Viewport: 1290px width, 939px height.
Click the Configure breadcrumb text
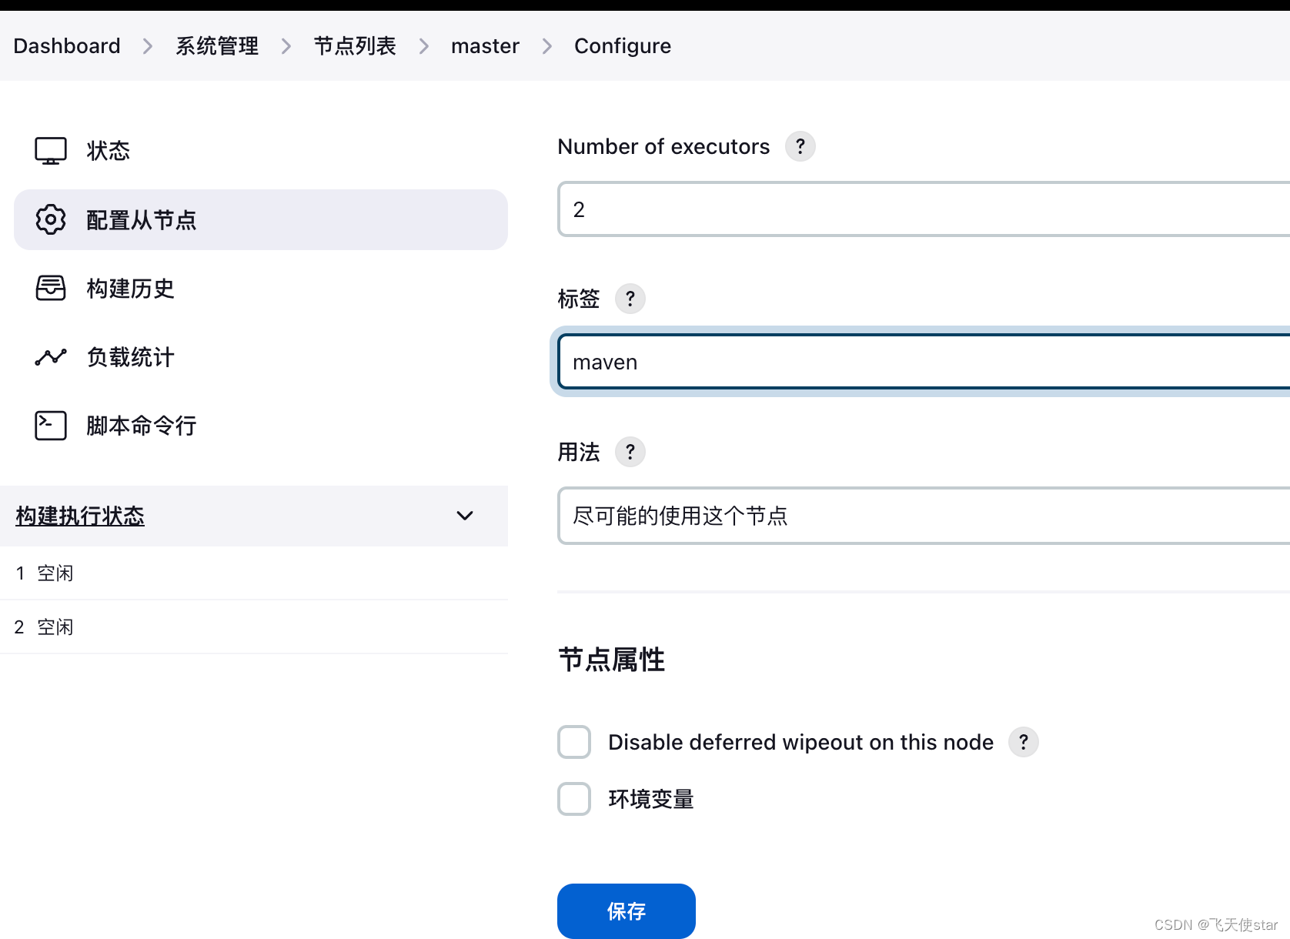click(623, 46)
